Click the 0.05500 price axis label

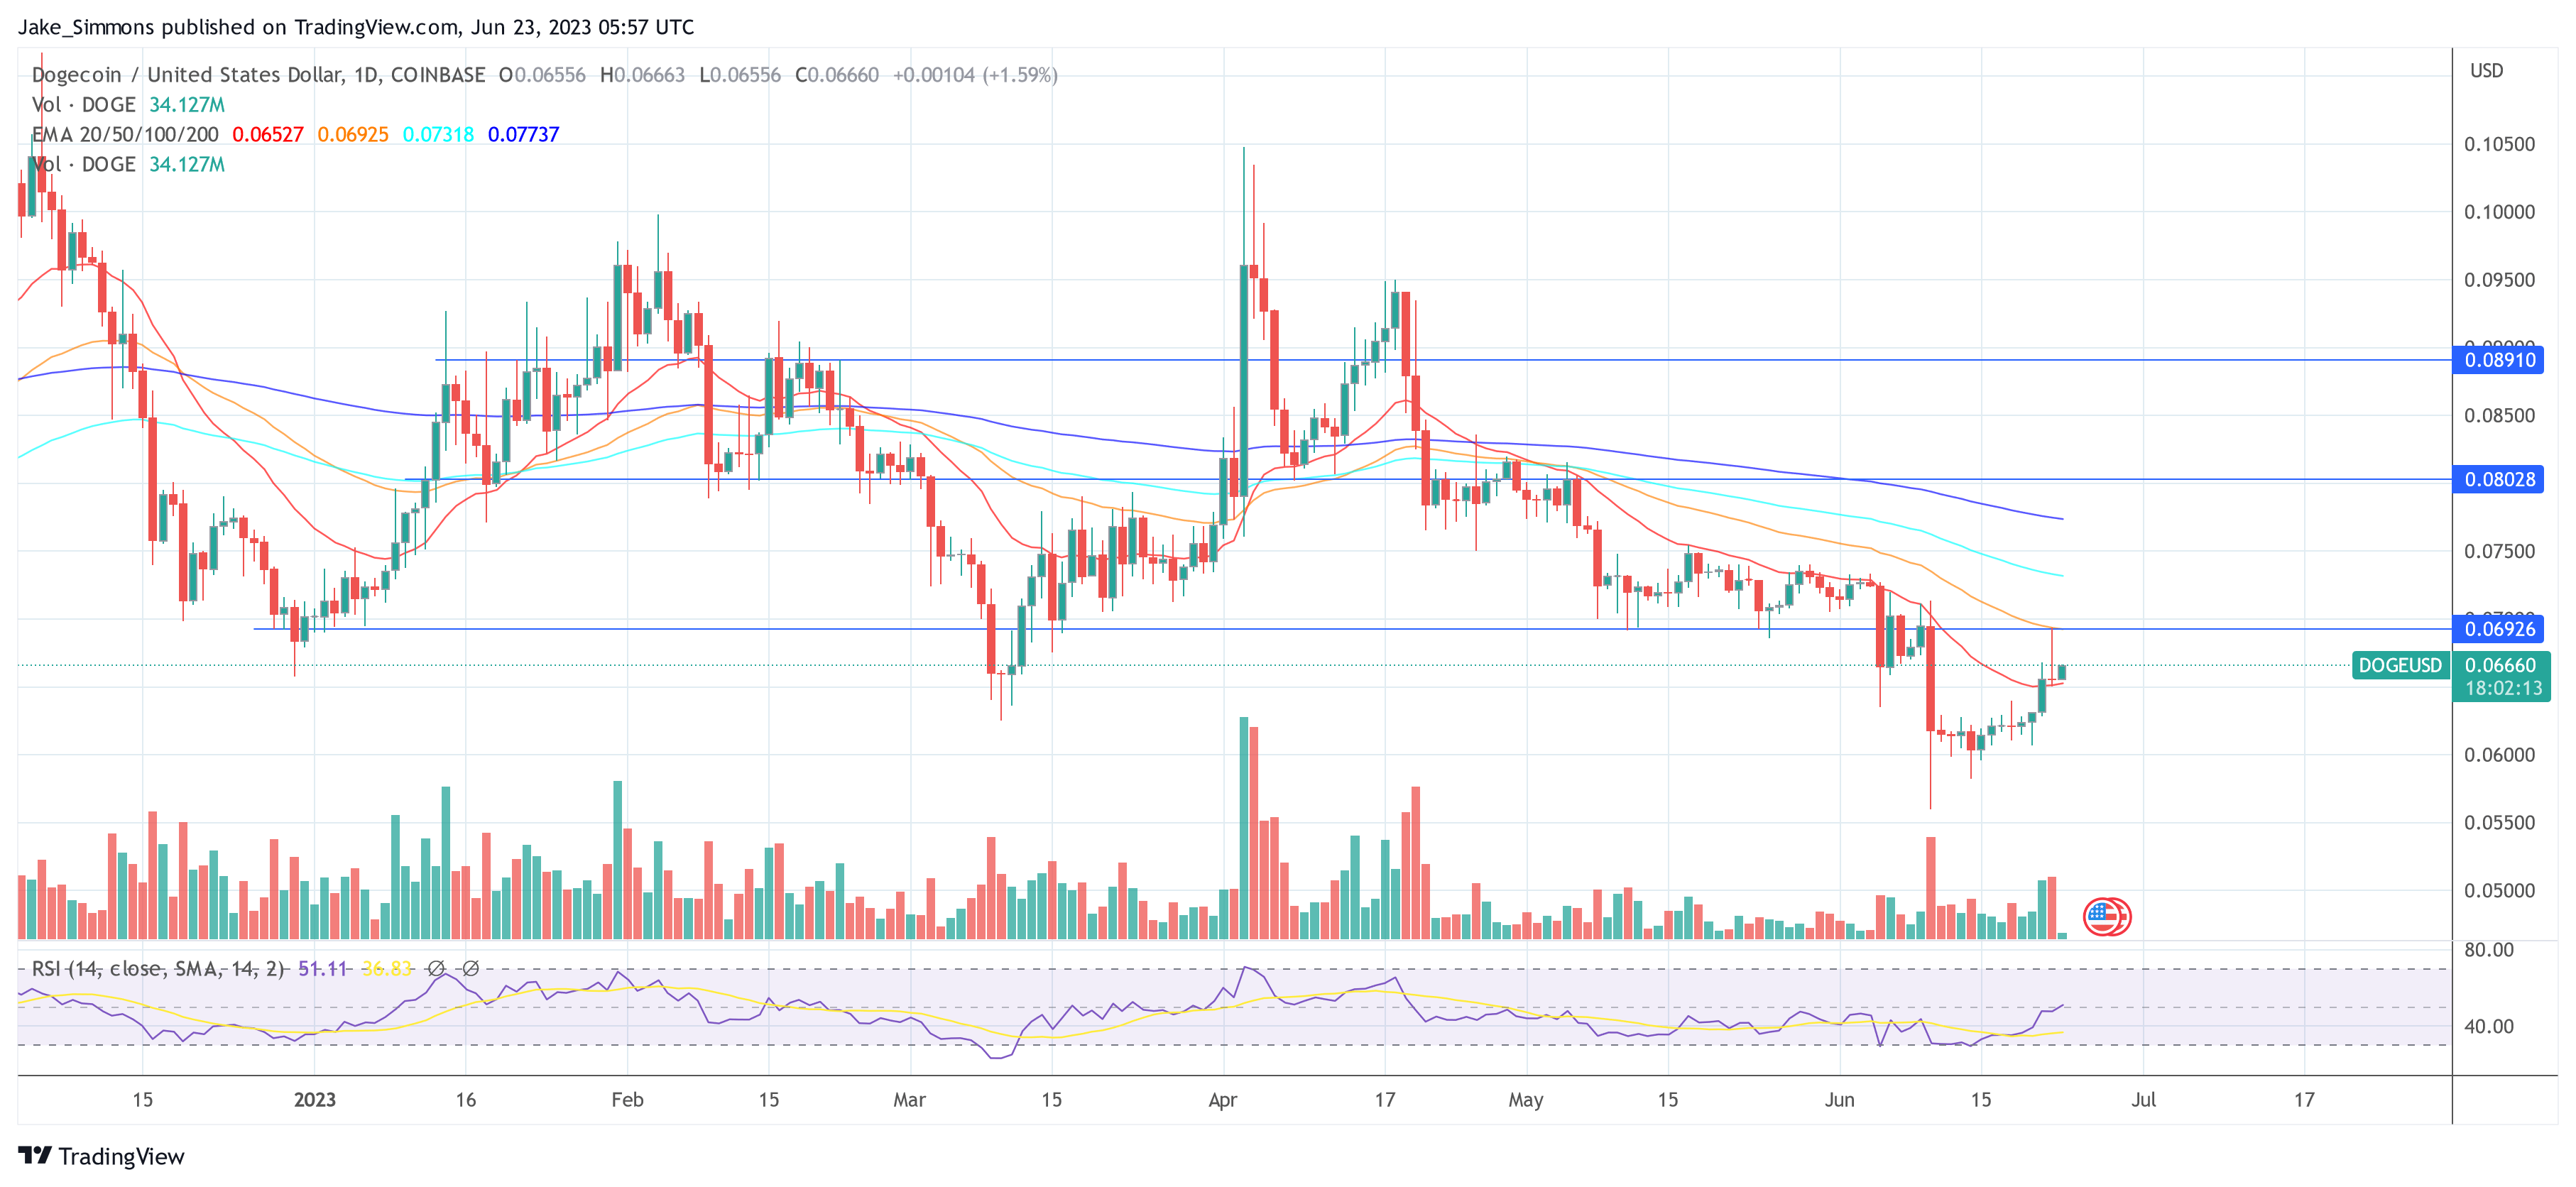pyautogui.click(x=2499, y=823)
